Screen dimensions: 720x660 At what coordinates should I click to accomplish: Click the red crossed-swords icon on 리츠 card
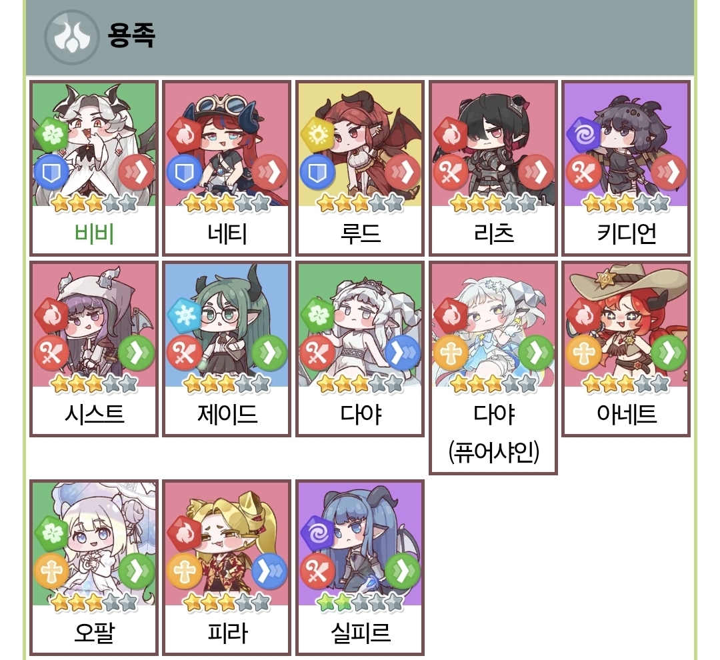click(451, 173)
